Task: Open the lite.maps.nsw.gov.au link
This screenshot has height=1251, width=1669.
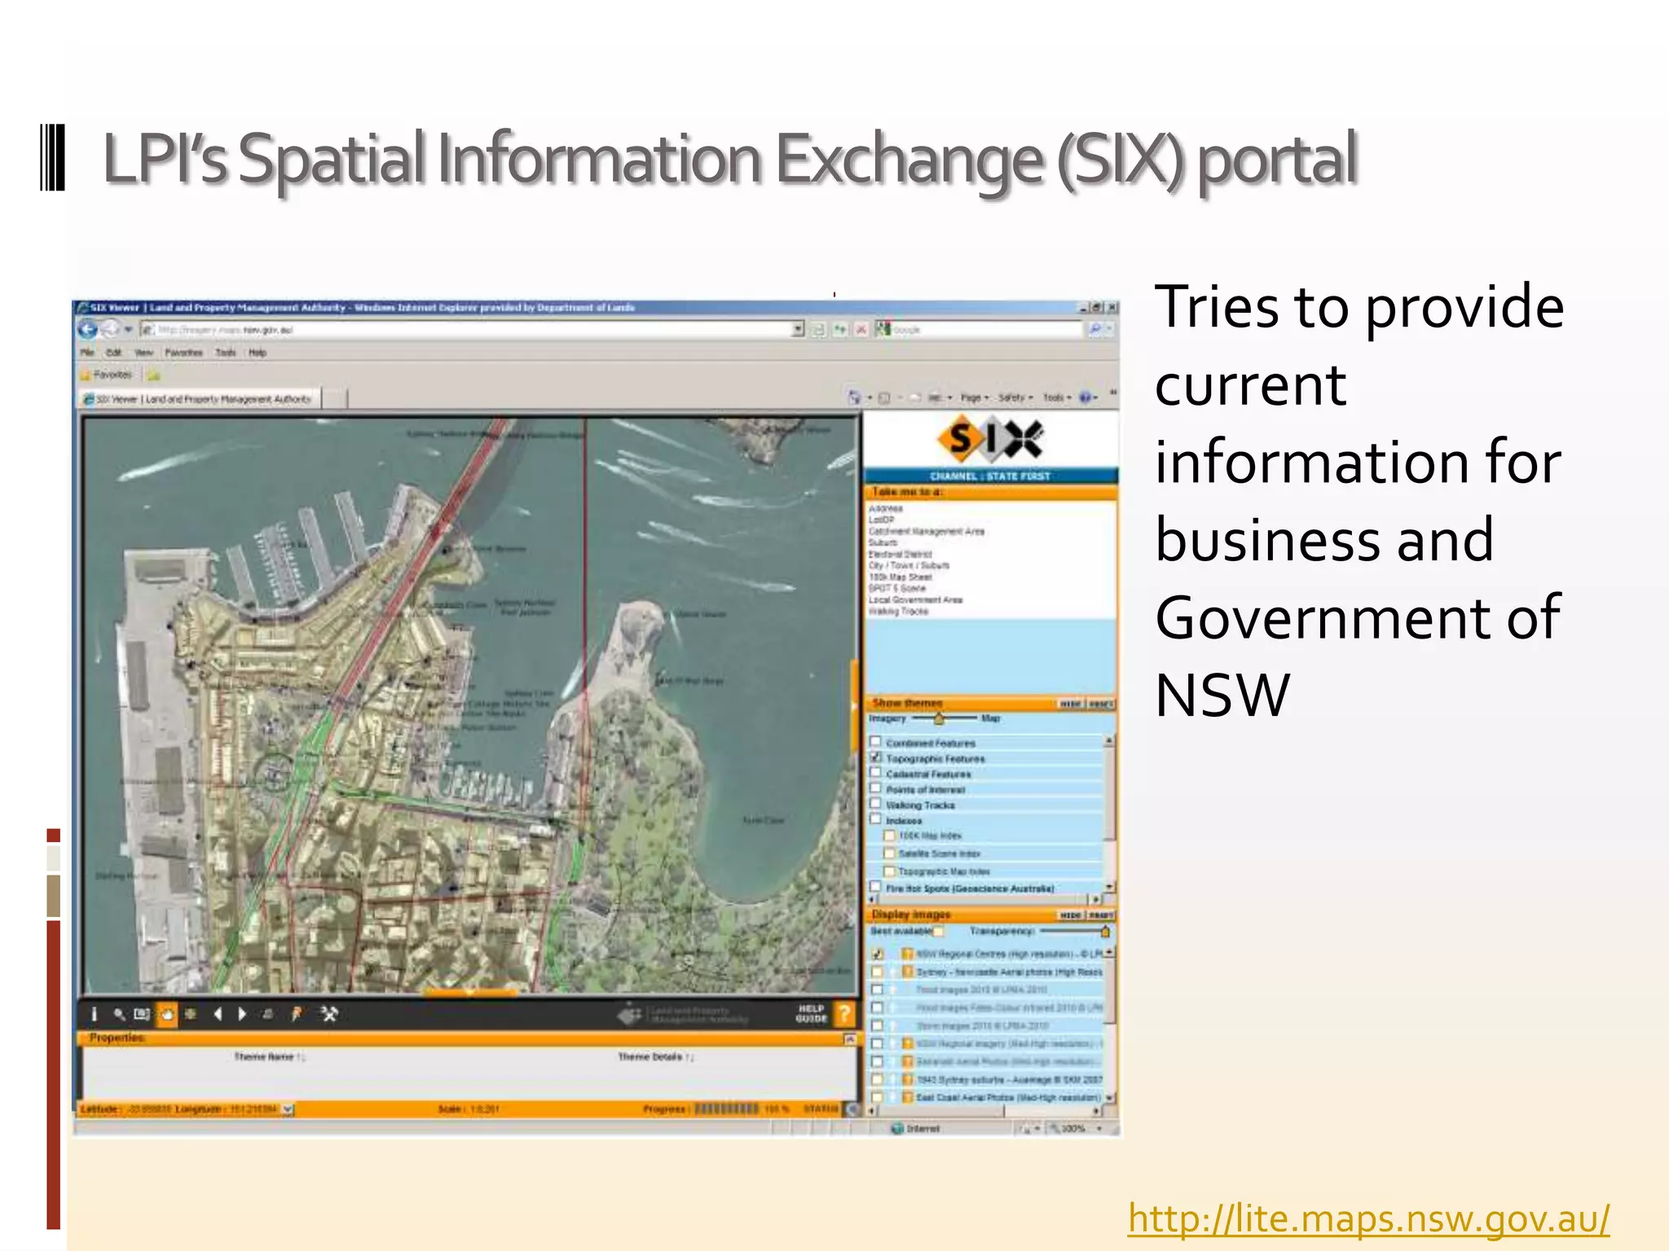Action: pos(1369,1218)
